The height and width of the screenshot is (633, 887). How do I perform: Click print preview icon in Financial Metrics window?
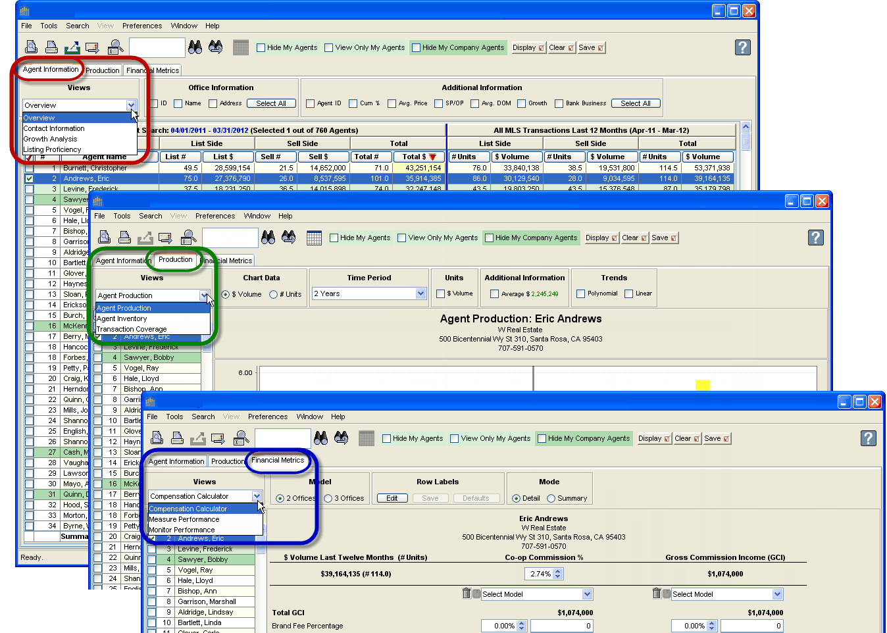point(157,438)
